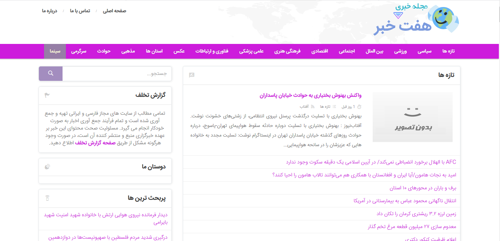
Task: Open فناوری و ارتباطات in the navbar
Action: pos(212,51)
